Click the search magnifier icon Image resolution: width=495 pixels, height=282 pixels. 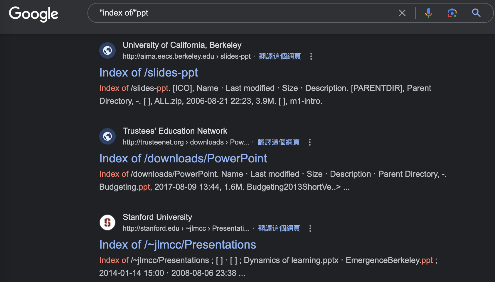click(x=476, y=13)
